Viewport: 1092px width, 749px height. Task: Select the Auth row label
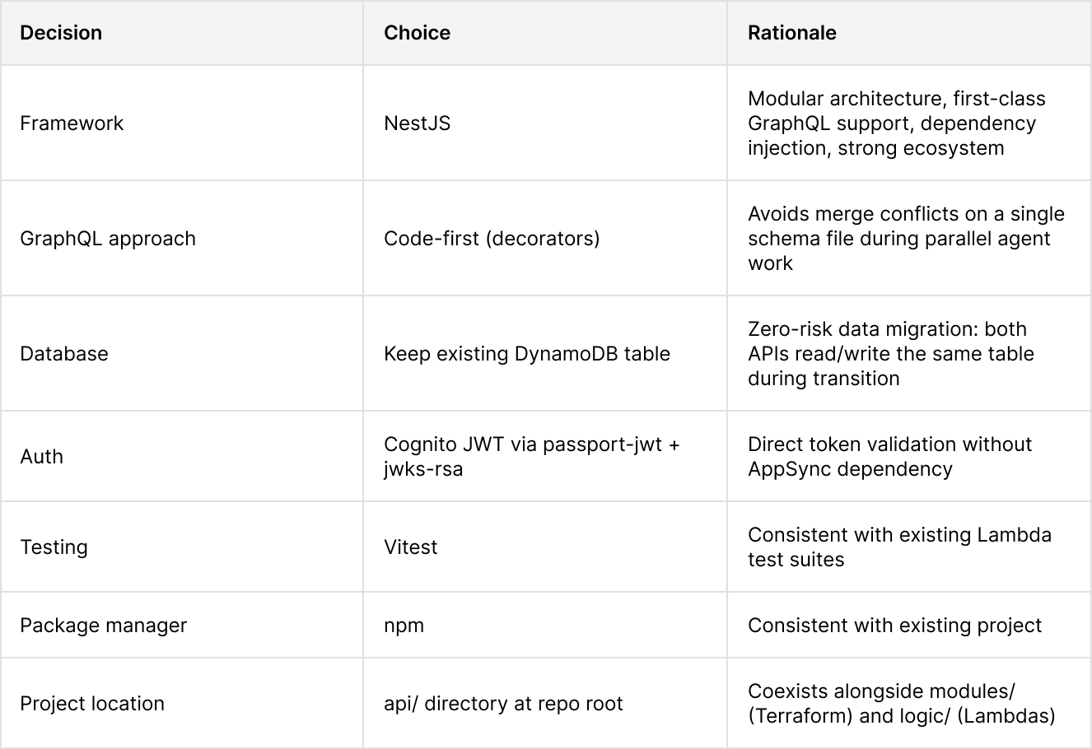41,457
